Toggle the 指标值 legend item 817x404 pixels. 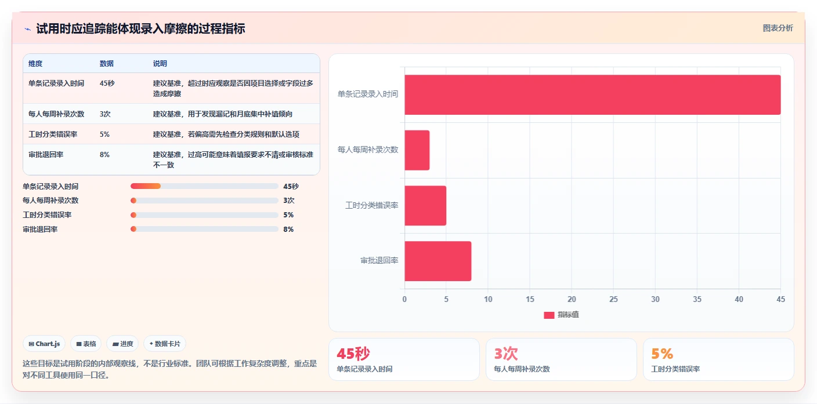click(x=561, y=315)
